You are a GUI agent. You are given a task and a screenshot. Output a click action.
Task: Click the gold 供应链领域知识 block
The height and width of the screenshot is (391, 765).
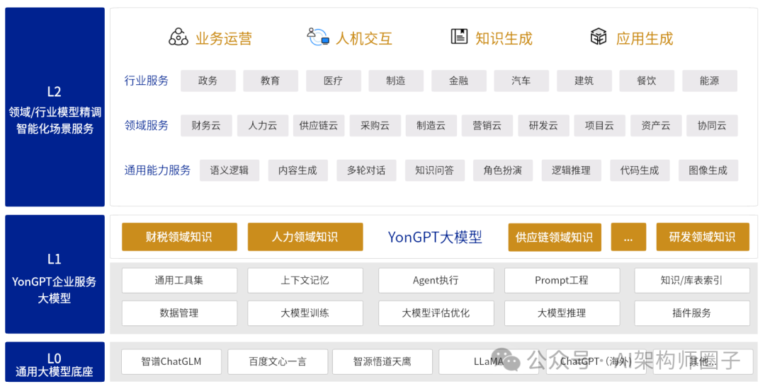555,238
